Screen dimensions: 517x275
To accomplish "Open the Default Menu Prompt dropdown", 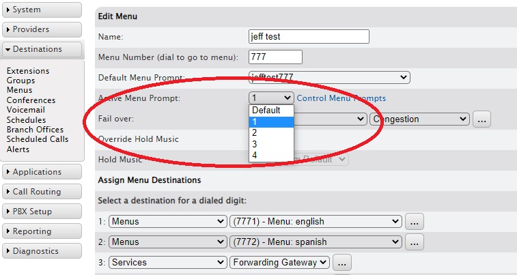I will point(329,77).
